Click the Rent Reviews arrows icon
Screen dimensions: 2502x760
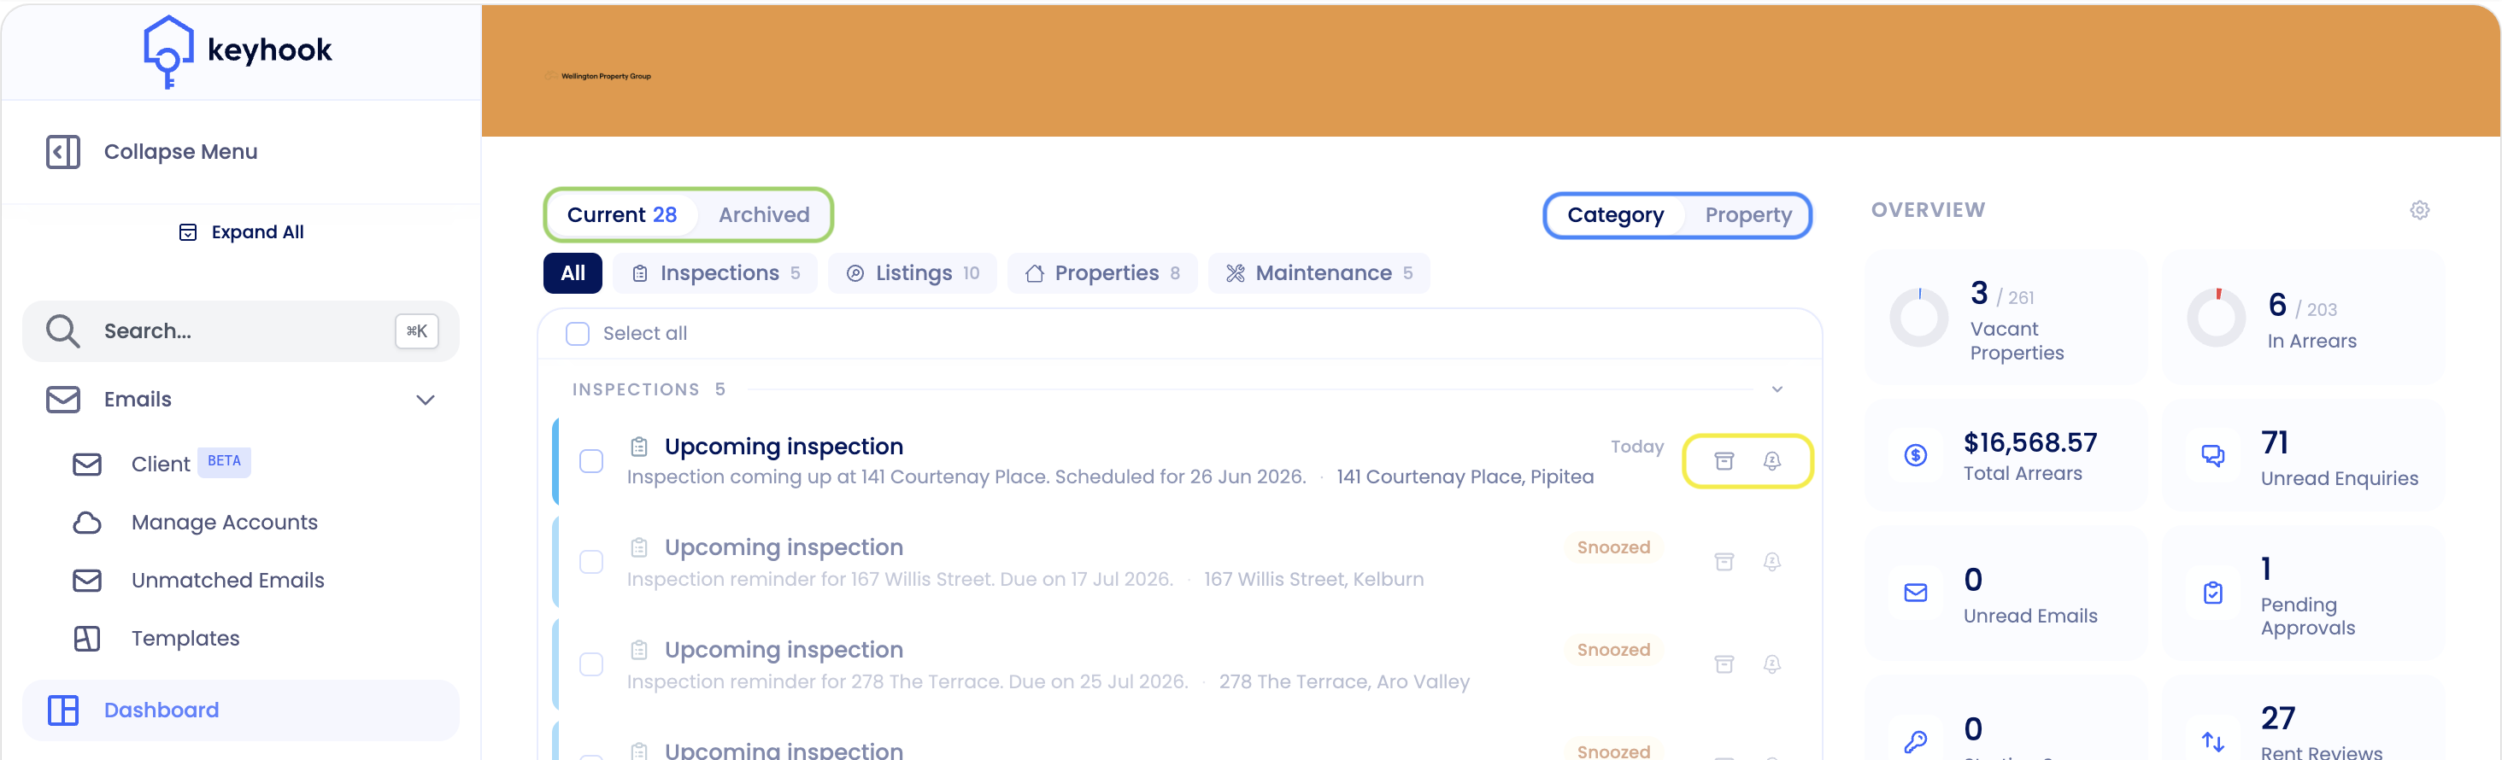point(2212,743)
